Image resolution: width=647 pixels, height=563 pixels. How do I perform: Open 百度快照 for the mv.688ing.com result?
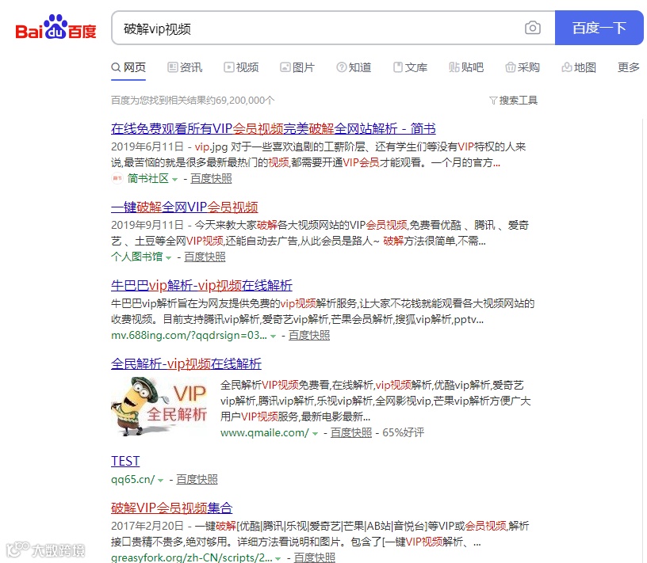click(x=309, y=336)
